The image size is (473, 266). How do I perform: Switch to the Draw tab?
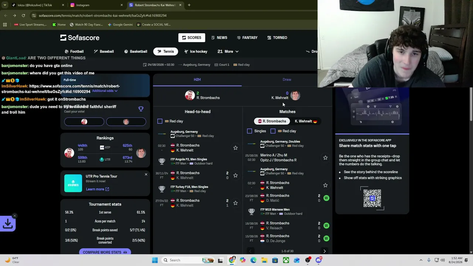(x=287, y=79)
